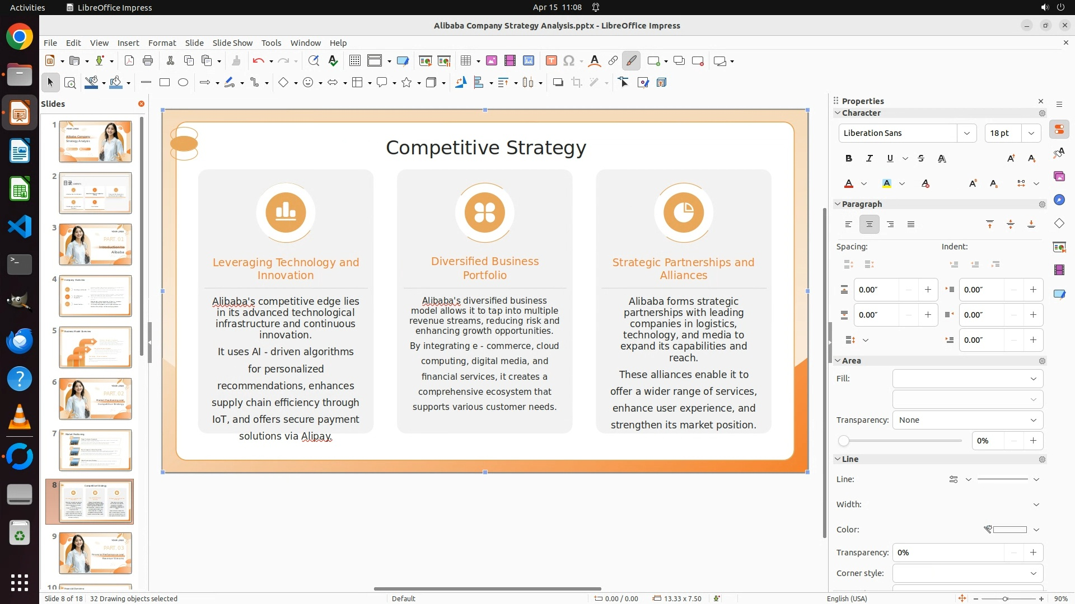The height and width of the screenshot is (604, 1075).
Task: Open the font name dropdown
Action: pyautogui.click(x=966, y=133)
